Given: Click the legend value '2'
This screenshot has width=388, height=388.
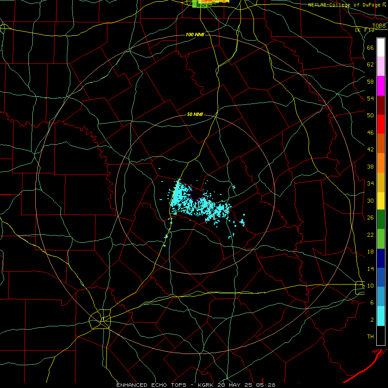Looking at the screenshot, I should (372, 320).
